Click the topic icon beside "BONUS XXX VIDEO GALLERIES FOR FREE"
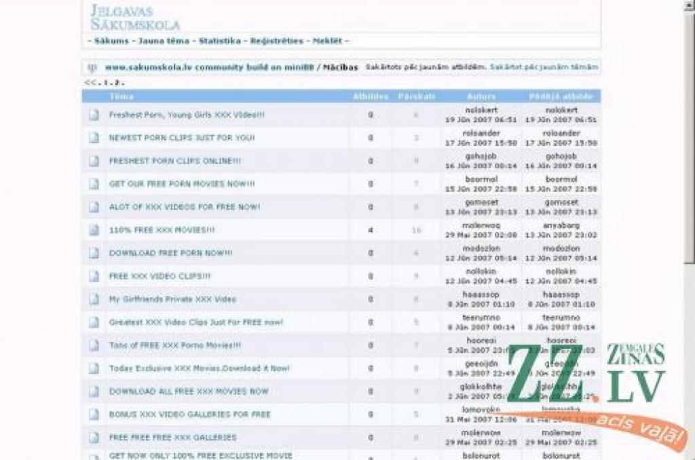This screenshot has width=695, height=460. coord(95,414)
